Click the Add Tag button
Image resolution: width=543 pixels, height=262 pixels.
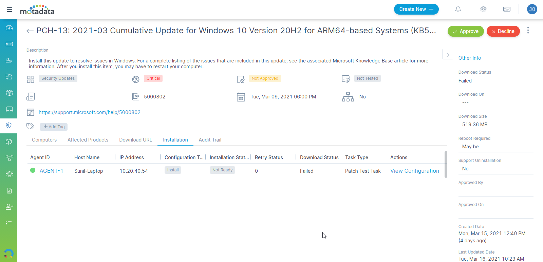click(54, 127)
